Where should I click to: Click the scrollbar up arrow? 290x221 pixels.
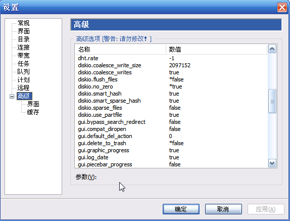click(x=272, y=49)
